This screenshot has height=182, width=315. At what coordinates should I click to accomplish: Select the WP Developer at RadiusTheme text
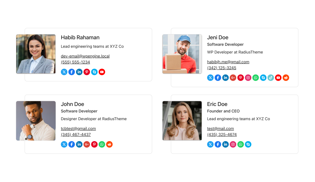coord(235,52)
